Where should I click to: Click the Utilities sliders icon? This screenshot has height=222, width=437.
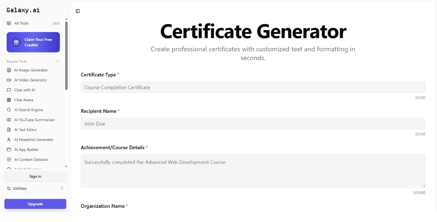click(x=9, y=189)
